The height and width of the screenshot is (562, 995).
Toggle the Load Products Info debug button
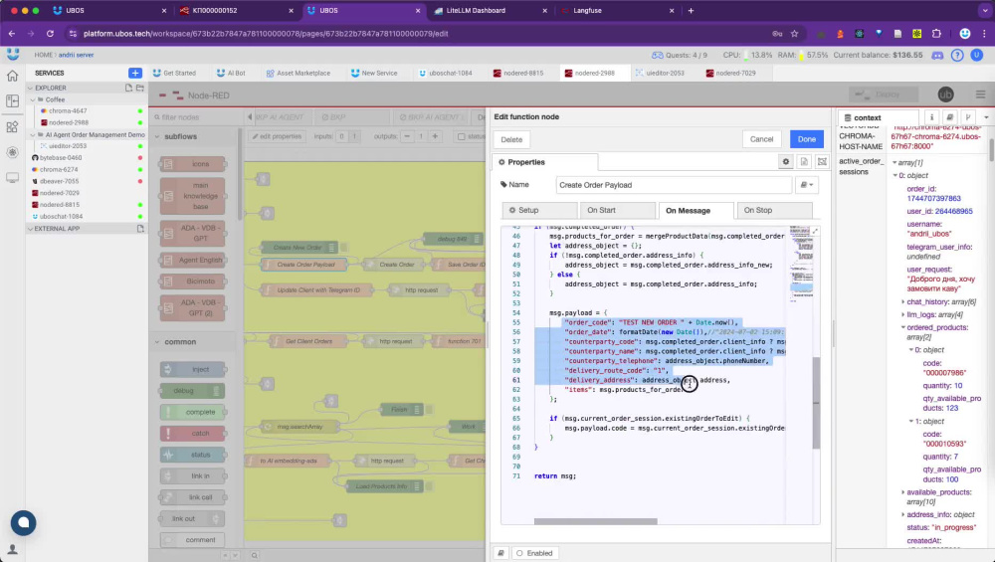click(428, 486)
